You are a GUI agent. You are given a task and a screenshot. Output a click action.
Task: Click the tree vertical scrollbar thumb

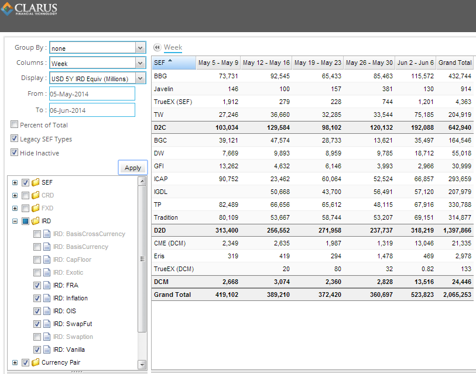[x=142, y=259]
